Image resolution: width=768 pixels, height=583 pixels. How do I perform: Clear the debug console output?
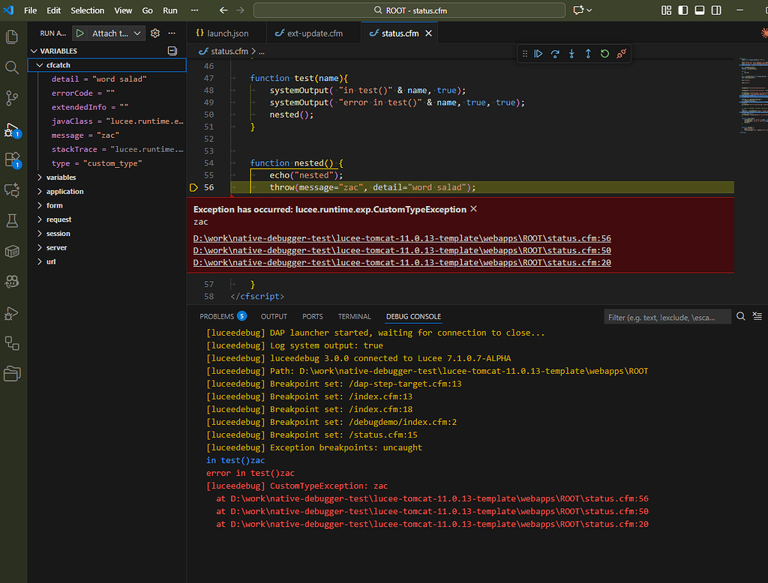click(x=757, y=316)
